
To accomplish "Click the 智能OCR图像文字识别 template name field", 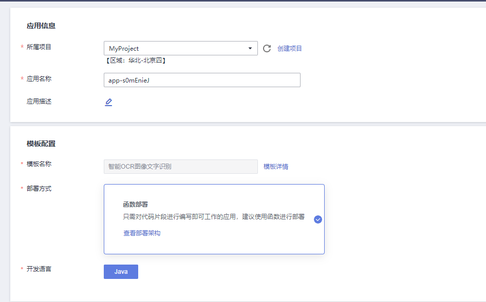I will (x=181, y=167).
